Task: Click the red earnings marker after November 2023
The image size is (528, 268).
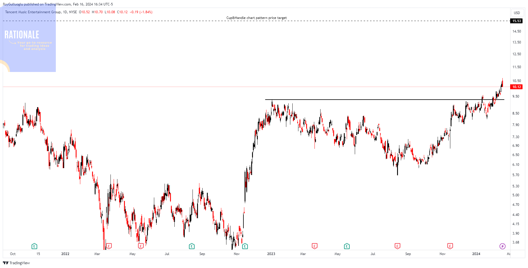Action: point(450,246)
